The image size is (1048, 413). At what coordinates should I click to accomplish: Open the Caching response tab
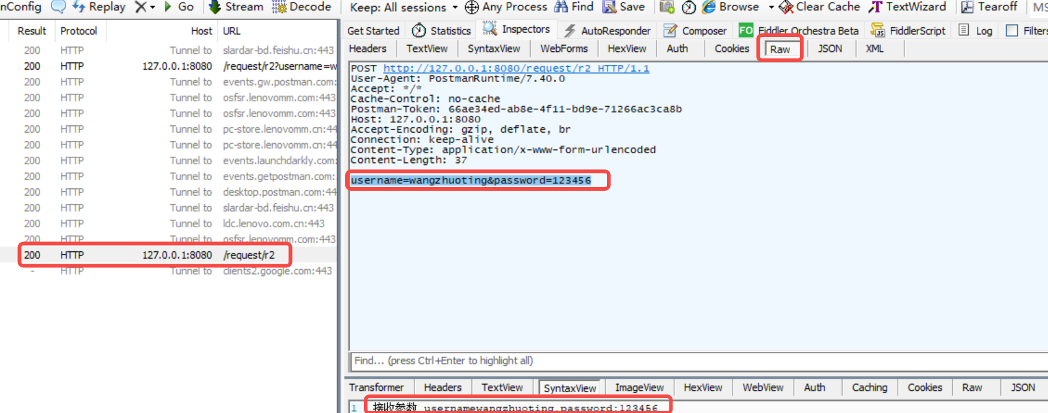[x=869, y=387]
